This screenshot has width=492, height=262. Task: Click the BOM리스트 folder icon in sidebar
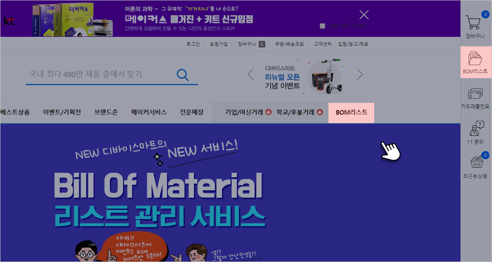pyautogui.click(x=475, y=59)
